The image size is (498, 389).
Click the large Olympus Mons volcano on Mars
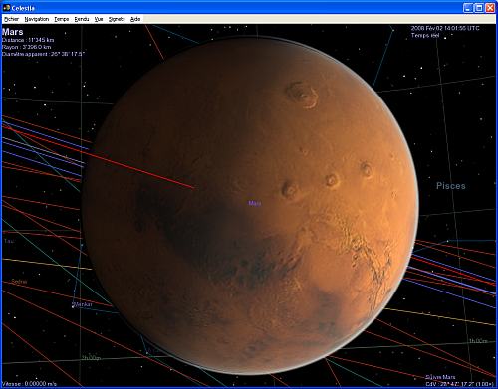(x=302, y=96)
